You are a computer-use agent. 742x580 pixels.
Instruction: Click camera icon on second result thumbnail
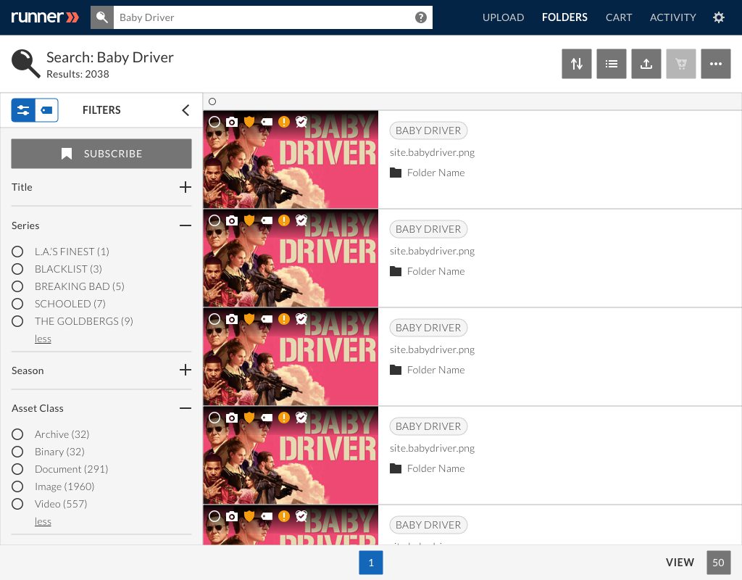tap(231, 220)
